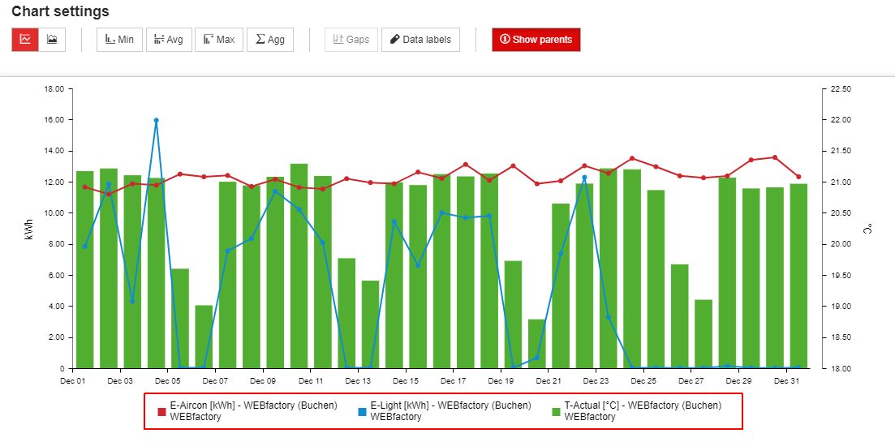Image resolution: width=895 pixels, height=442 pixels.
Task: Click the green T-Actual legend swatch
Action: click(555, 412)
